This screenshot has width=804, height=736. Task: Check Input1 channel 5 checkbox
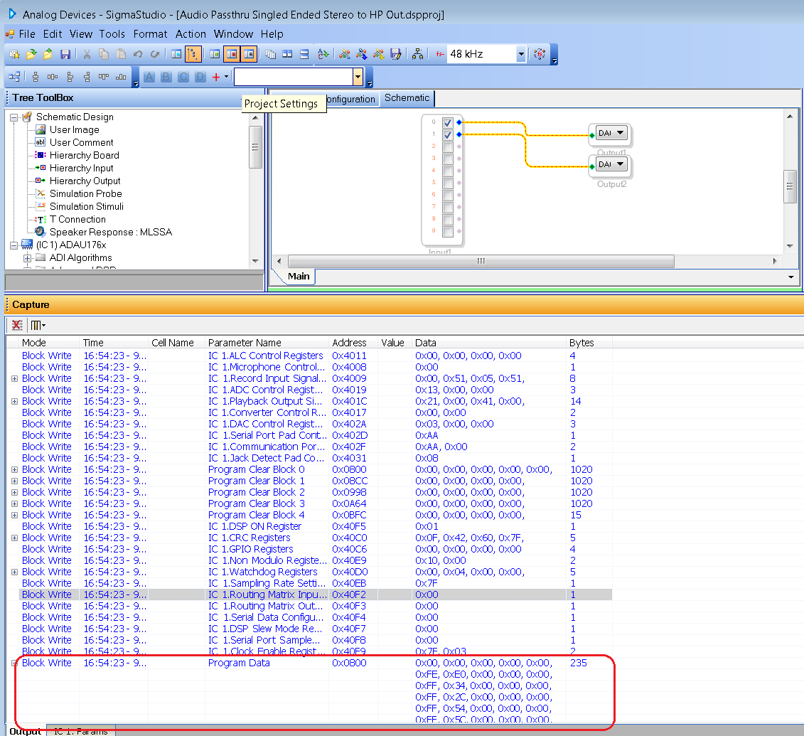pyautogui.click(x=448, y=183)
